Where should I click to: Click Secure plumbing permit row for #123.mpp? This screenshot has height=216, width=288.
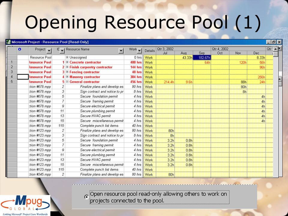[97, 155]
